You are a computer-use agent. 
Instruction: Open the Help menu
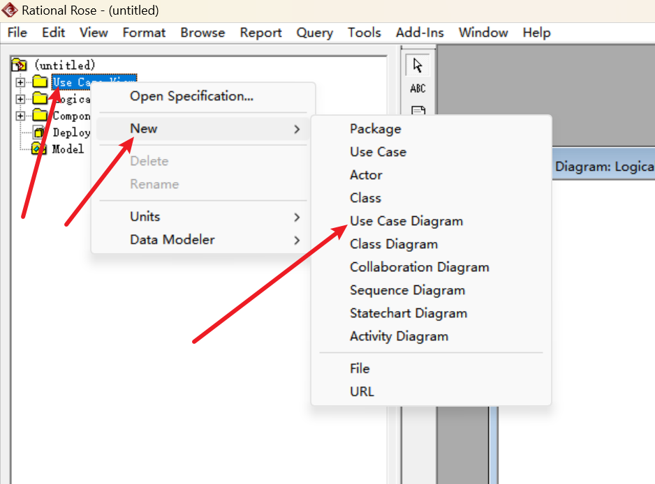click(x=537, y=33)
